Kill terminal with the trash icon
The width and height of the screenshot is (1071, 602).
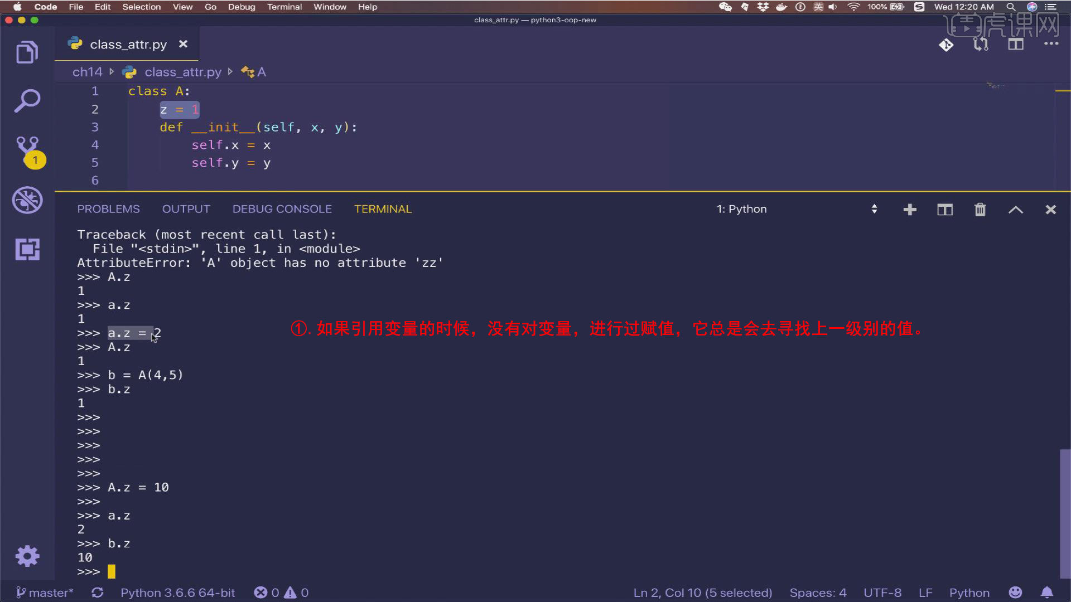[980, 210]
